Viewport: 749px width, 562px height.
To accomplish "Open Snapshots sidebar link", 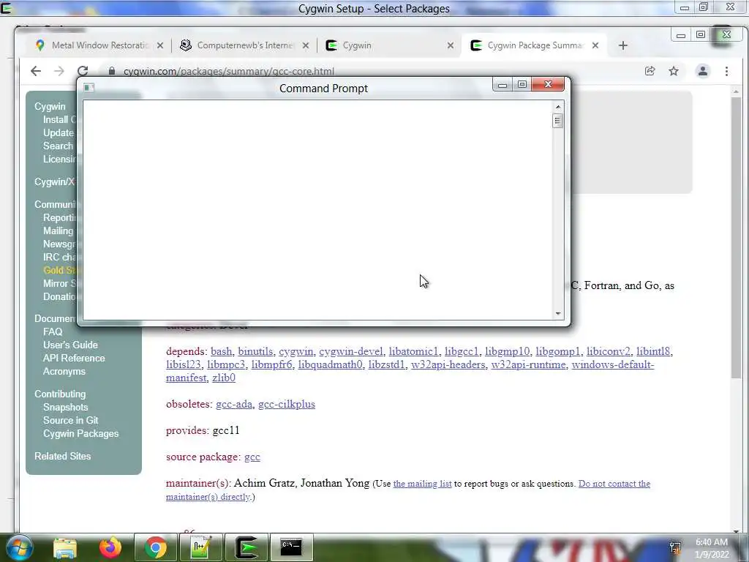I will (x=65, y=407).
